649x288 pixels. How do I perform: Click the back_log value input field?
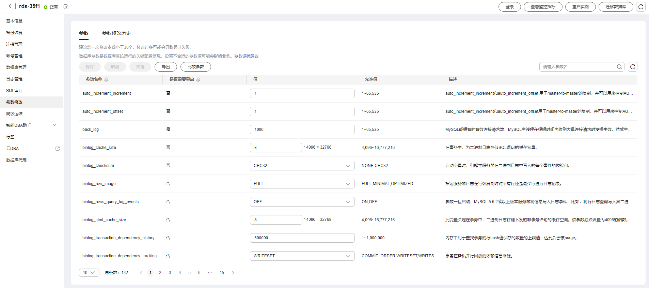(302, 130)
